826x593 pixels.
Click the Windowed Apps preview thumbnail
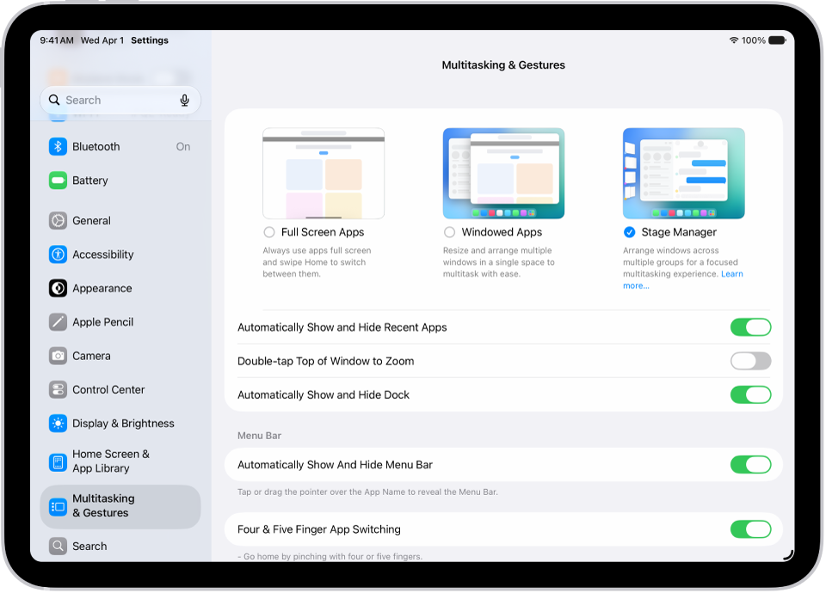[503, 173]
